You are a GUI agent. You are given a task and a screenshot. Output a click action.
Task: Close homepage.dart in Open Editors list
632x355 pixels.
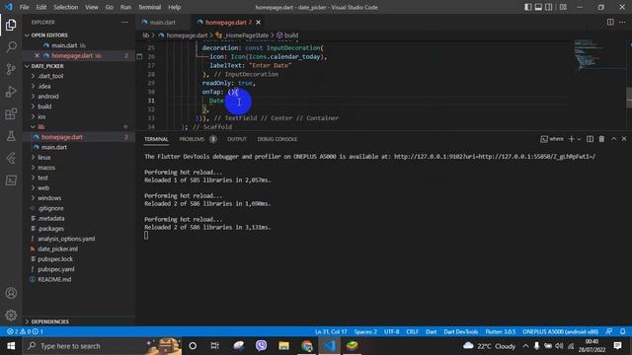pos(37,55)
